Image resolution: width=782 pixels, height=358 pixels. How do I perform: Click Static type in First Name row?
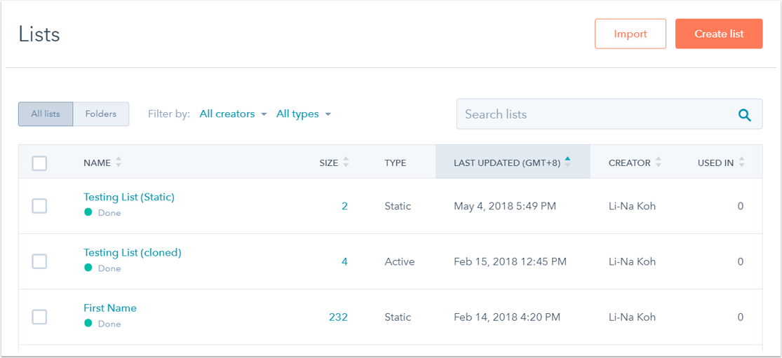click(398, 317)
